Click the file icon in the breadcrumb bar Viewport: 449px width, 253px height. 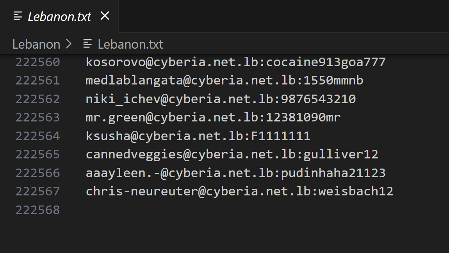point(87,44)
